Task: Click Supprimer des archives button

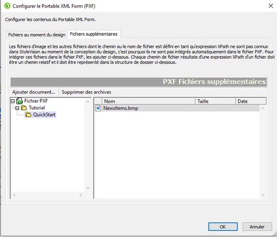Action: point(87,92)
